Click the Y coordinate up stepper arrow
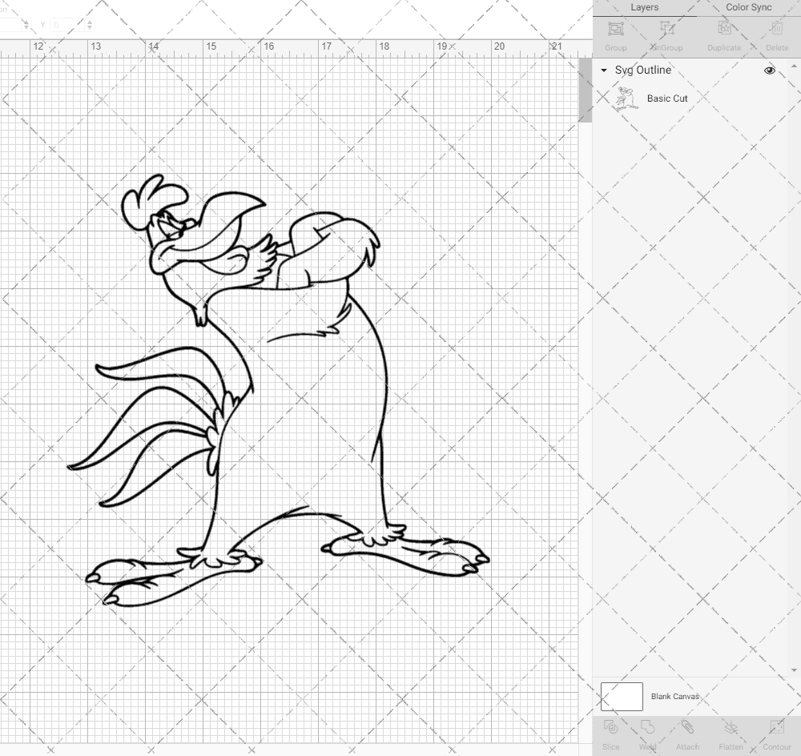801x756 pixels. (90, 22)
